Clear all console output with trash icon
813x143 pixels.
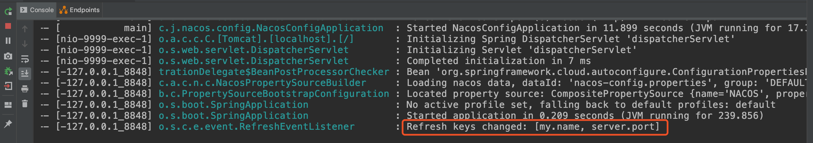tap(25, 104)
